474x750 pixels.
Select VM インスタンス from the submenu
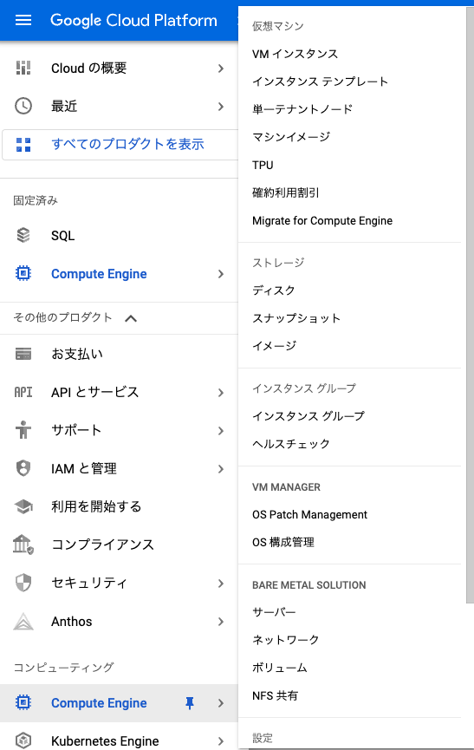(295, 54)
